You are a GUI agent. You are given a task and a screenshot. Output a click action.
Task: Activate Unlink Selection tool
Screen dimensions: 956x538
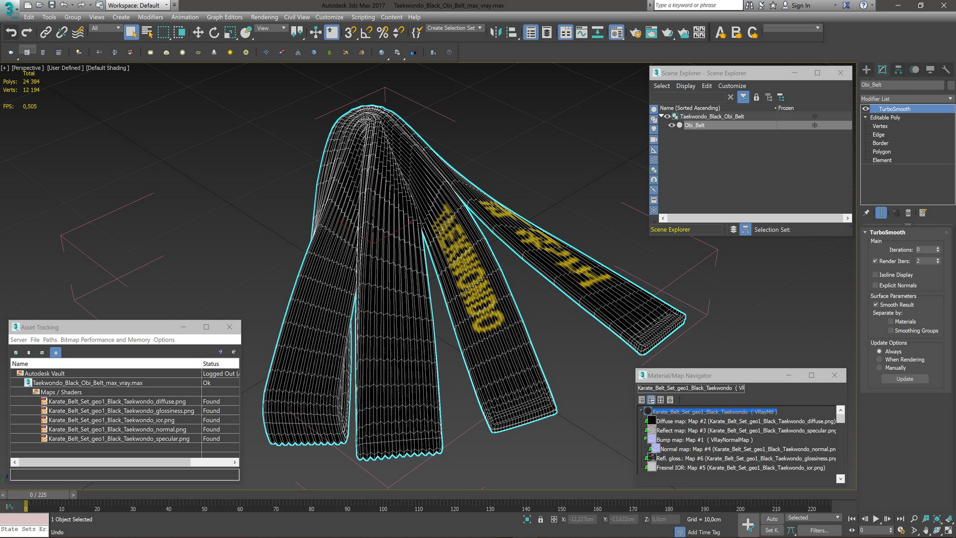point(62,33)
